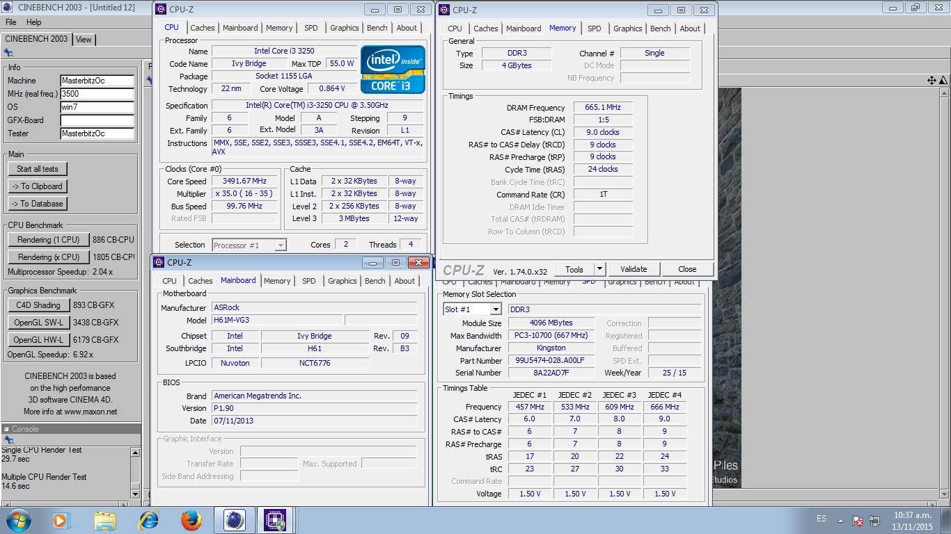Screen dimensions: 951x534
Task: Click the Tester input field
Action: [97, 133]
